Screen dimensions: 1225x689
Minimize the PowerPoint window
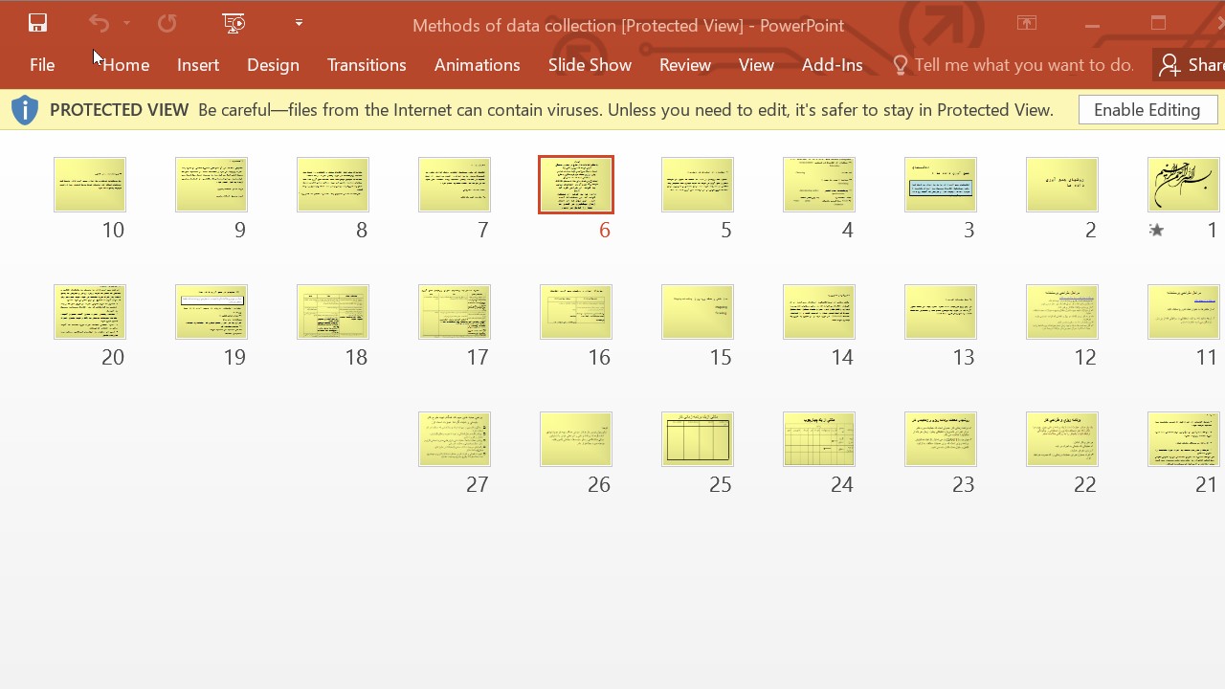coord(1092,25)
